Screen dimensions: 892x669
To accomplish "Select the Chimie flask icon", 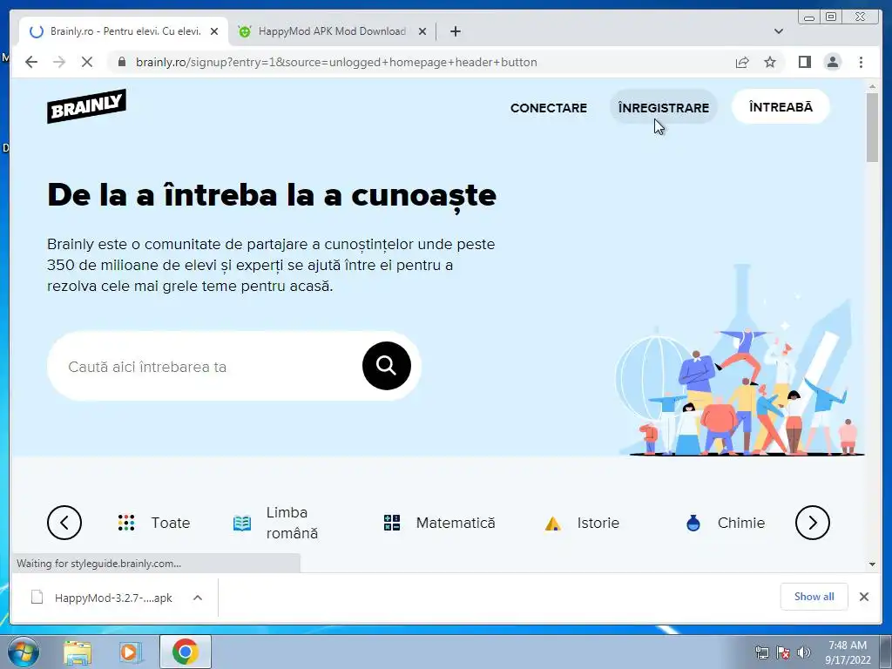I will coord(693,523).
